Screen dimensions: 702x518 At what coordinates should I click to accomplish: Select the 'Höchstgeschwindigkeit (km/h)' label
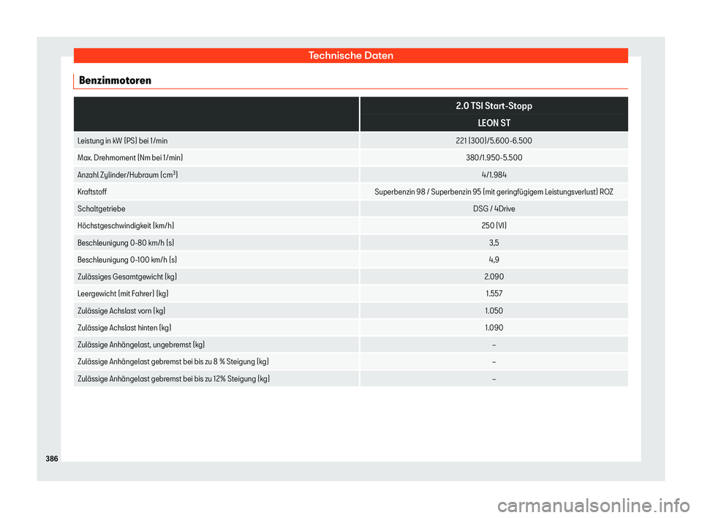point(126,226)
